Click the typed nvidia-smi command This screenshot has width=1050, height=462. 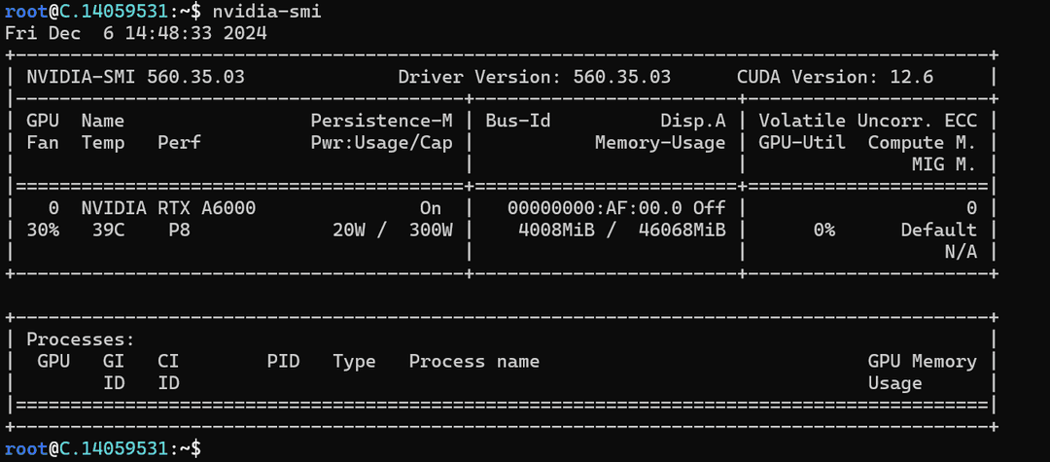click(x=267, y=12)
